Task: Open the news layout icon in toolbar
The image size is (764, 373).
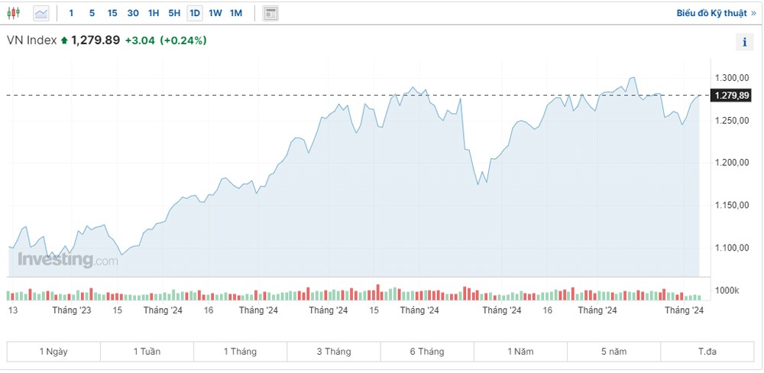Action: click(270, 13)
